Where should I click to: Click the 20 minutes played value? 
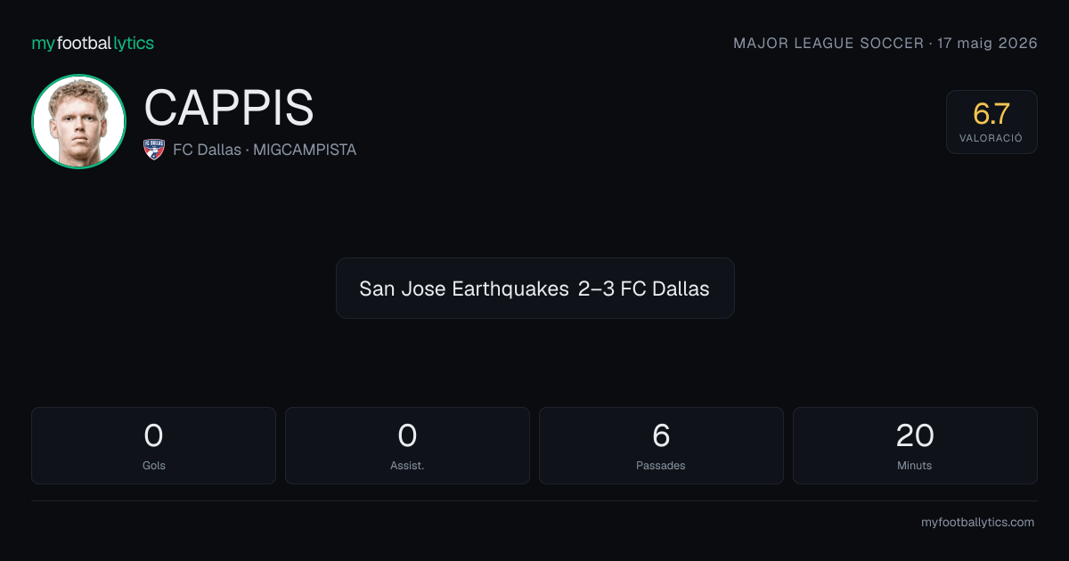[915, 435]
